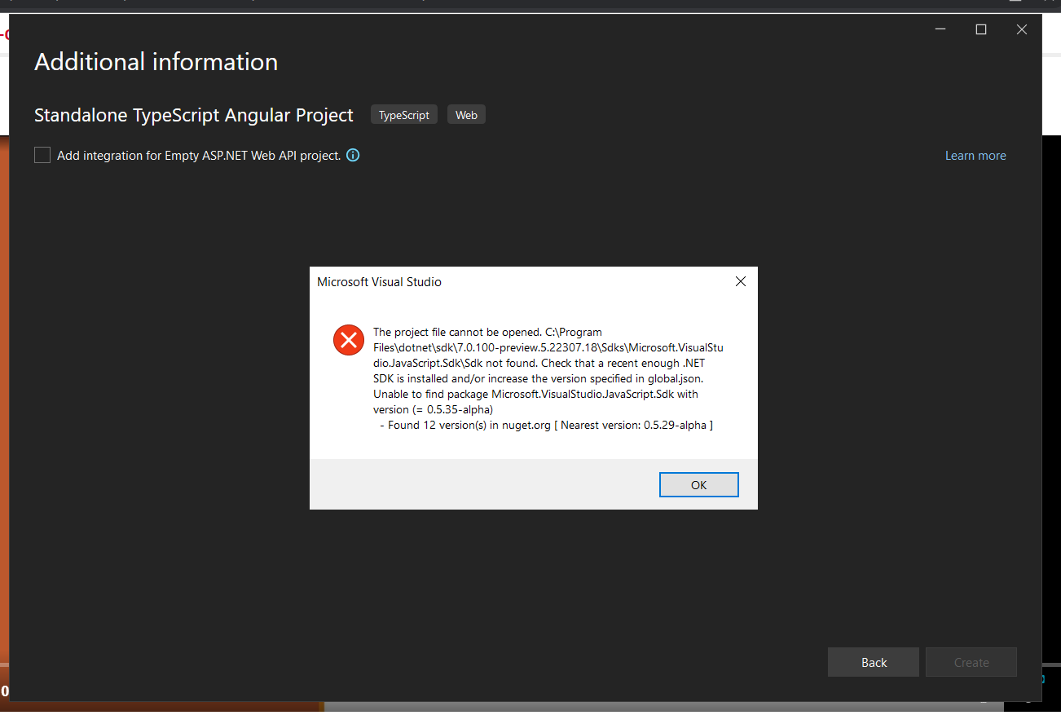Viewport: 1061px width, 724px height.
Task: Open the Learn more link
Action: (x=975, y=155)
